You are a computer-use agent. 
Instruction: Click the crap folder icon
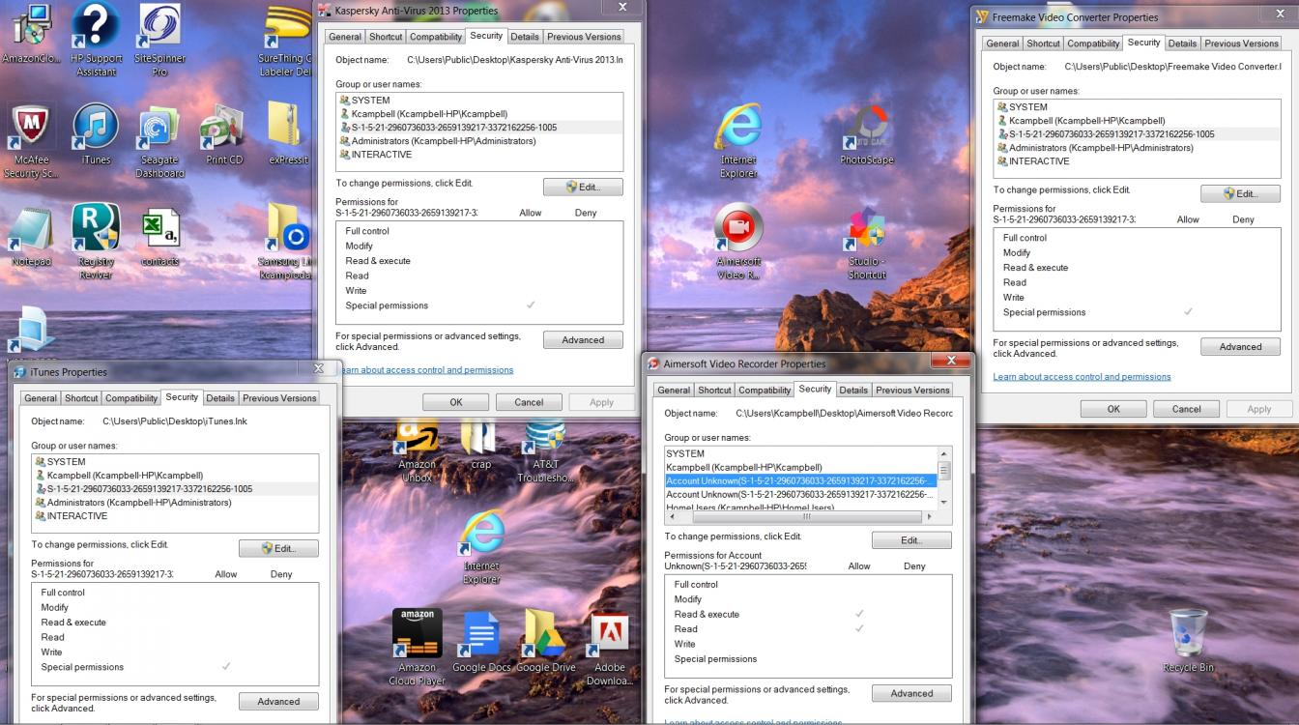[480, 446]
